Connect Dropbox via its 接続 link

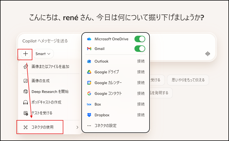(141, 115)
